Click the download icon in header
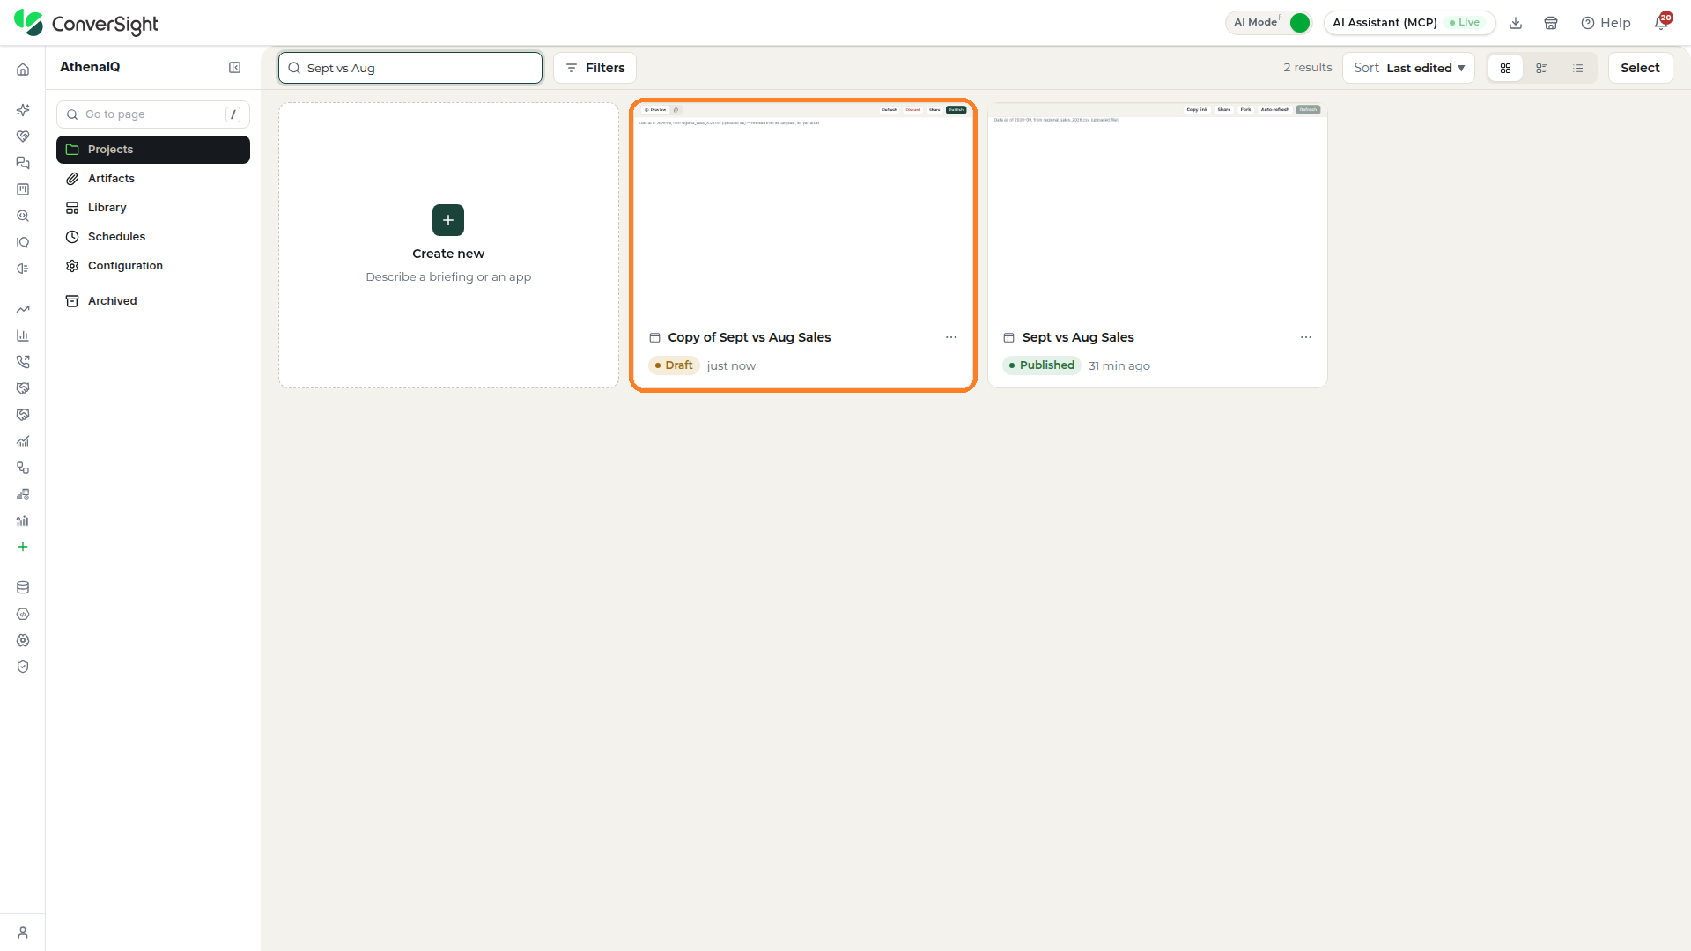The height and width of the screenshot is (951, 1691). pyautogui.click(x=1516, y=23)
